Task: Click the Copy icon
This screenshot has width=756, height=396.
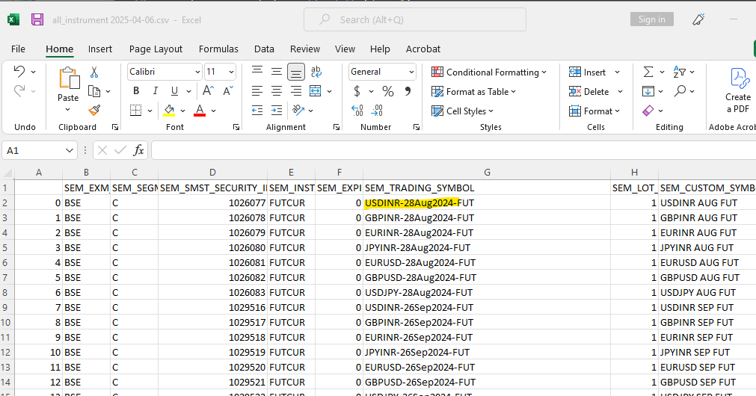Action: click(94, 91)
